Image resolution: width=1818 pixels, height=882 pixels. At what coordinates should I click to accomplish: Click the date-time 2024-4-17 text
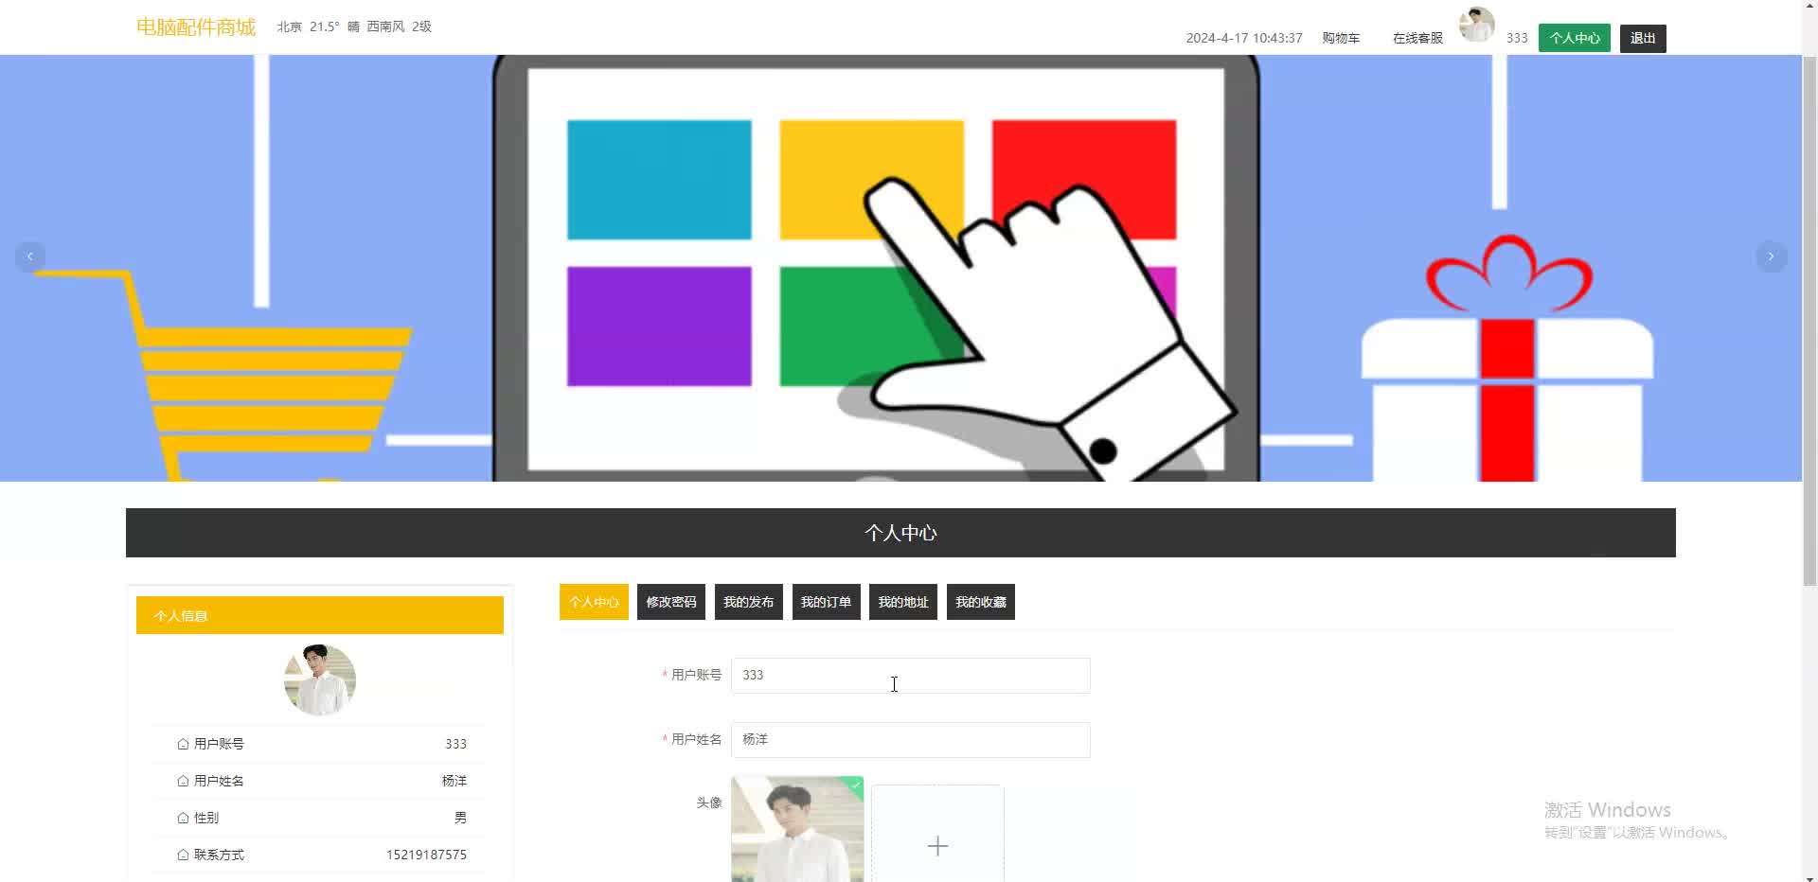point(1244,38)
